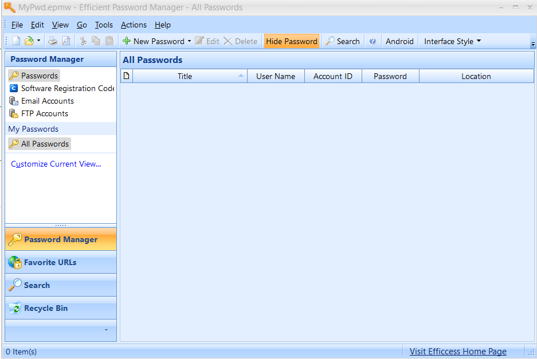This screenshot has height=359, width=537.
Task: Expand the toolbar overflow options arrow
Action: (533, 44)
